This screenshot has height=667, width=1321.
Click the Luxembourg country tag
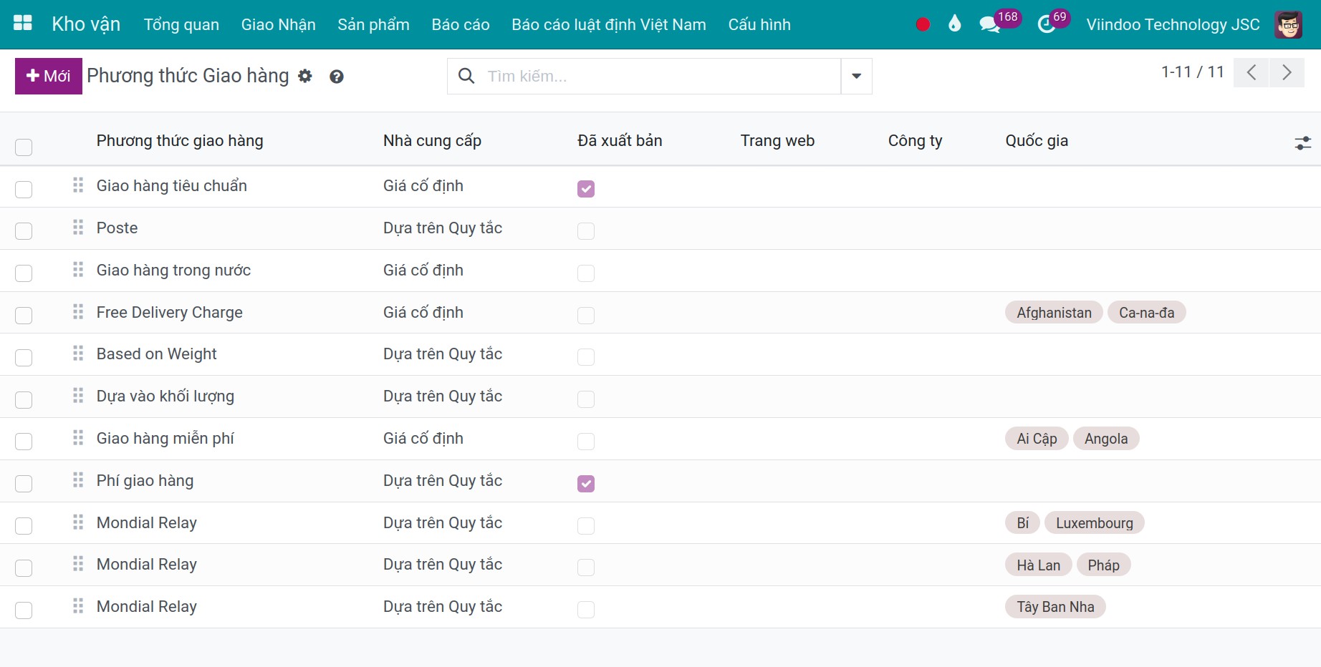pos(1094,523)
